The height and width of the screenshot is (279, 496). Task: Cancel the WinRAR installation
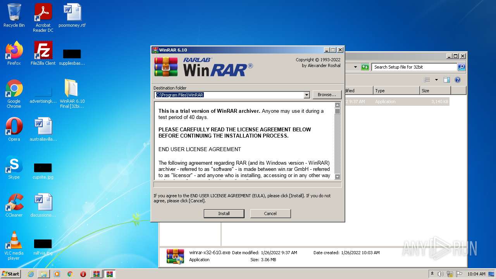click(270, 214)
